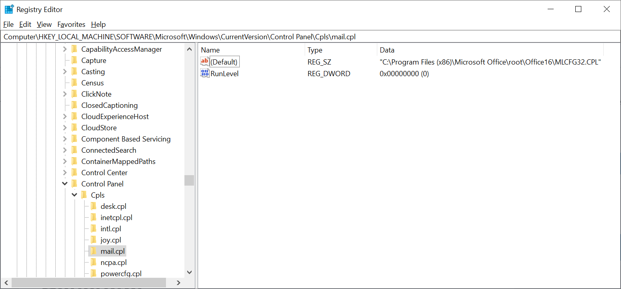This screenshot has height=289, width=621.
Task: Expand the CloudStore key
Action: (x=65, y=128)
